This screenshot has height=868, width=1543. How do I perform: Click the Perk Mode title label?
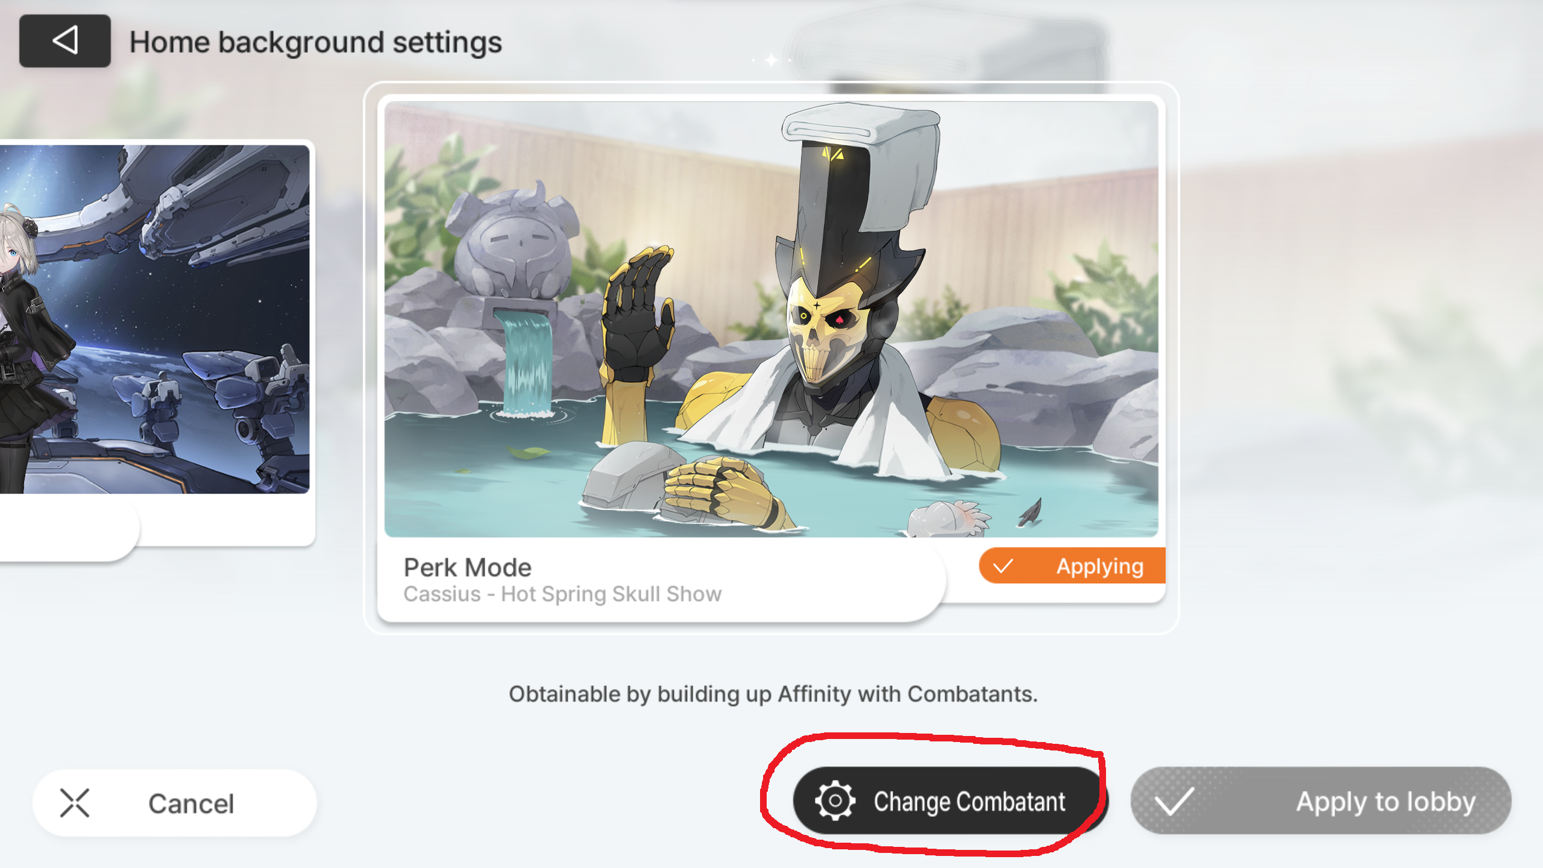pos(467,567)
